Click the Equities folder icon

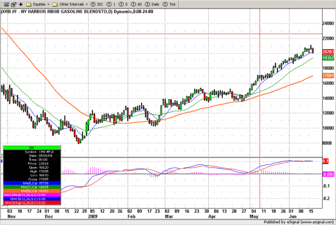coord(29,3)
